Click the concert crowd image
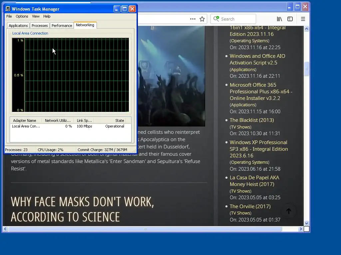The image size is (341, 255). 171,76
